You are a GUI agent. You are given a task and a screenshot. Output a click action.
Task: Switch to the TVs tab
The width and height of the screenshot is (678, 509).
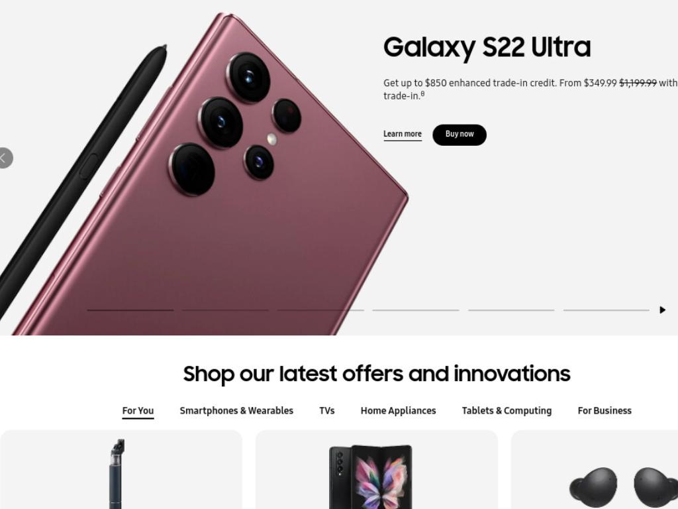pos(327,411)
